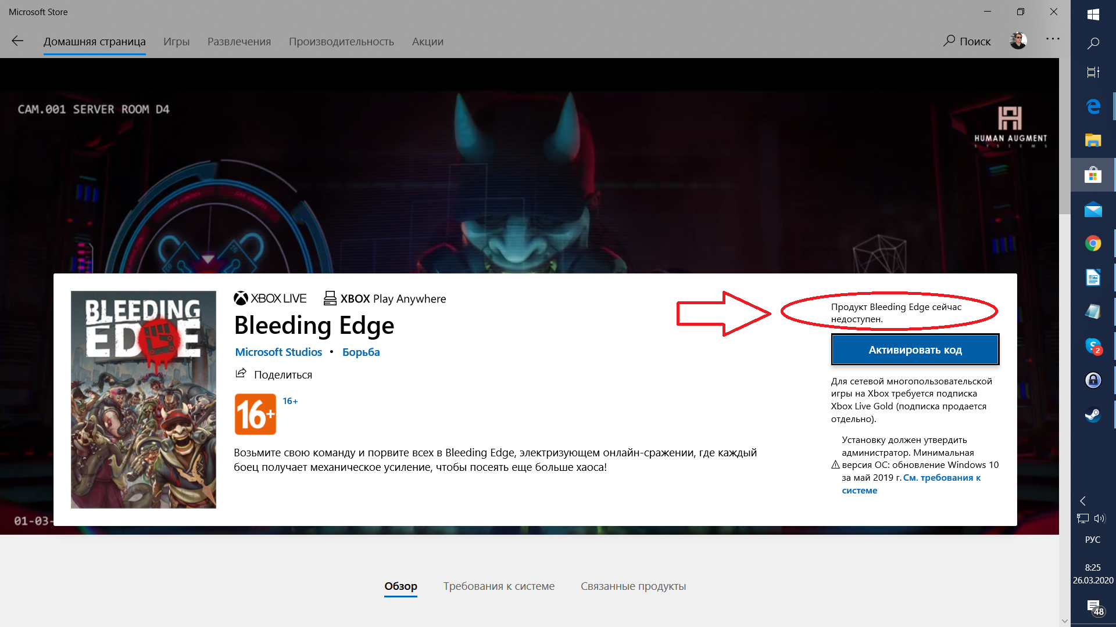Click the volume speaker tray icon
Viewport: 1116px width, 627px height.
(x=1099, y=518)
